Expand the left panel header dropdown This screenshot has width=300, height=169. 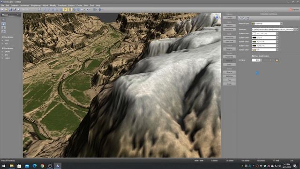[18, 15]
